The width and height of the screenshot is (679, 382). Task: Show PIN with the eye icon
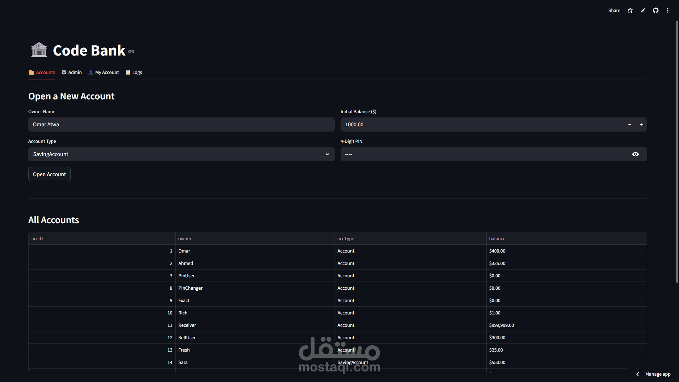(x=636, y=154)
